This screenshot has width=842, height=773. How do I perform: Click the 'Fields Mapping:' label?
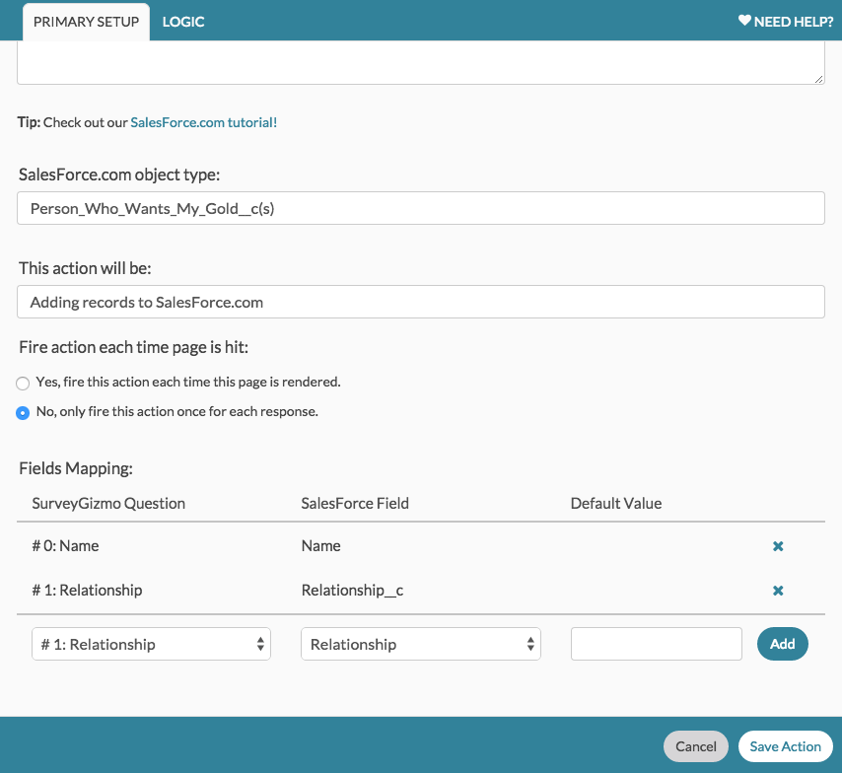coord(76,468)
